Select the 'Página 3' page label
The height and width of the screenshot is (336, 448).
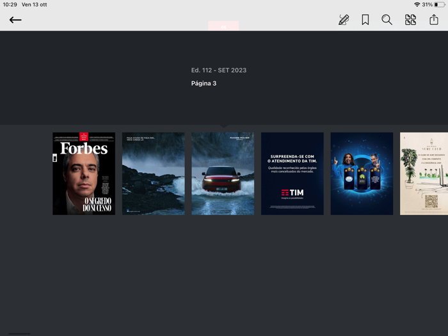click(x=204, y=83)
